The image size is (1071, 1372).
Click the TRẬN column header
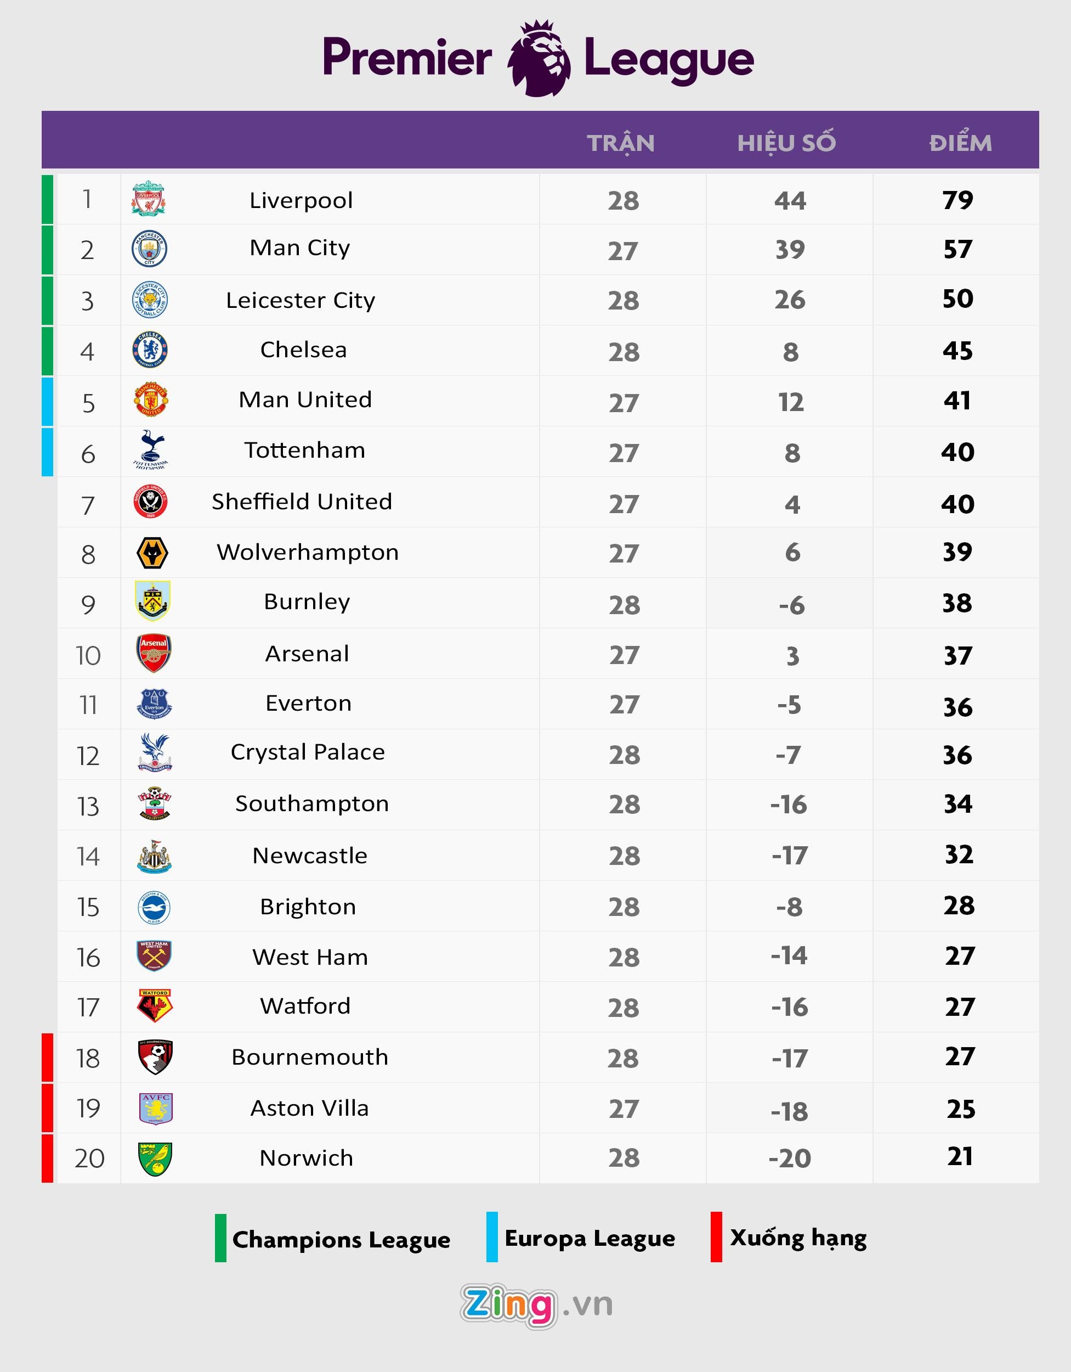click(621, 143)
